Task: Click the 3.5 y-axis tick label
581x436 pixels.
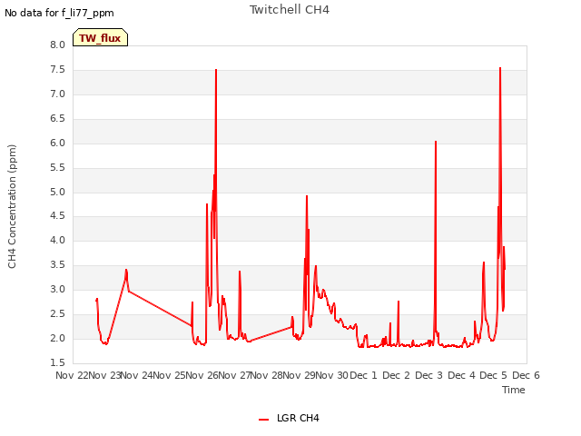Action: [x=57, y=264]
